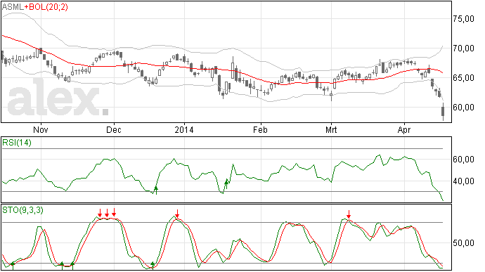This screenshot has width=485, height=272.
Task: Click the 50,00 stochastic axis value
Action: 463,243
